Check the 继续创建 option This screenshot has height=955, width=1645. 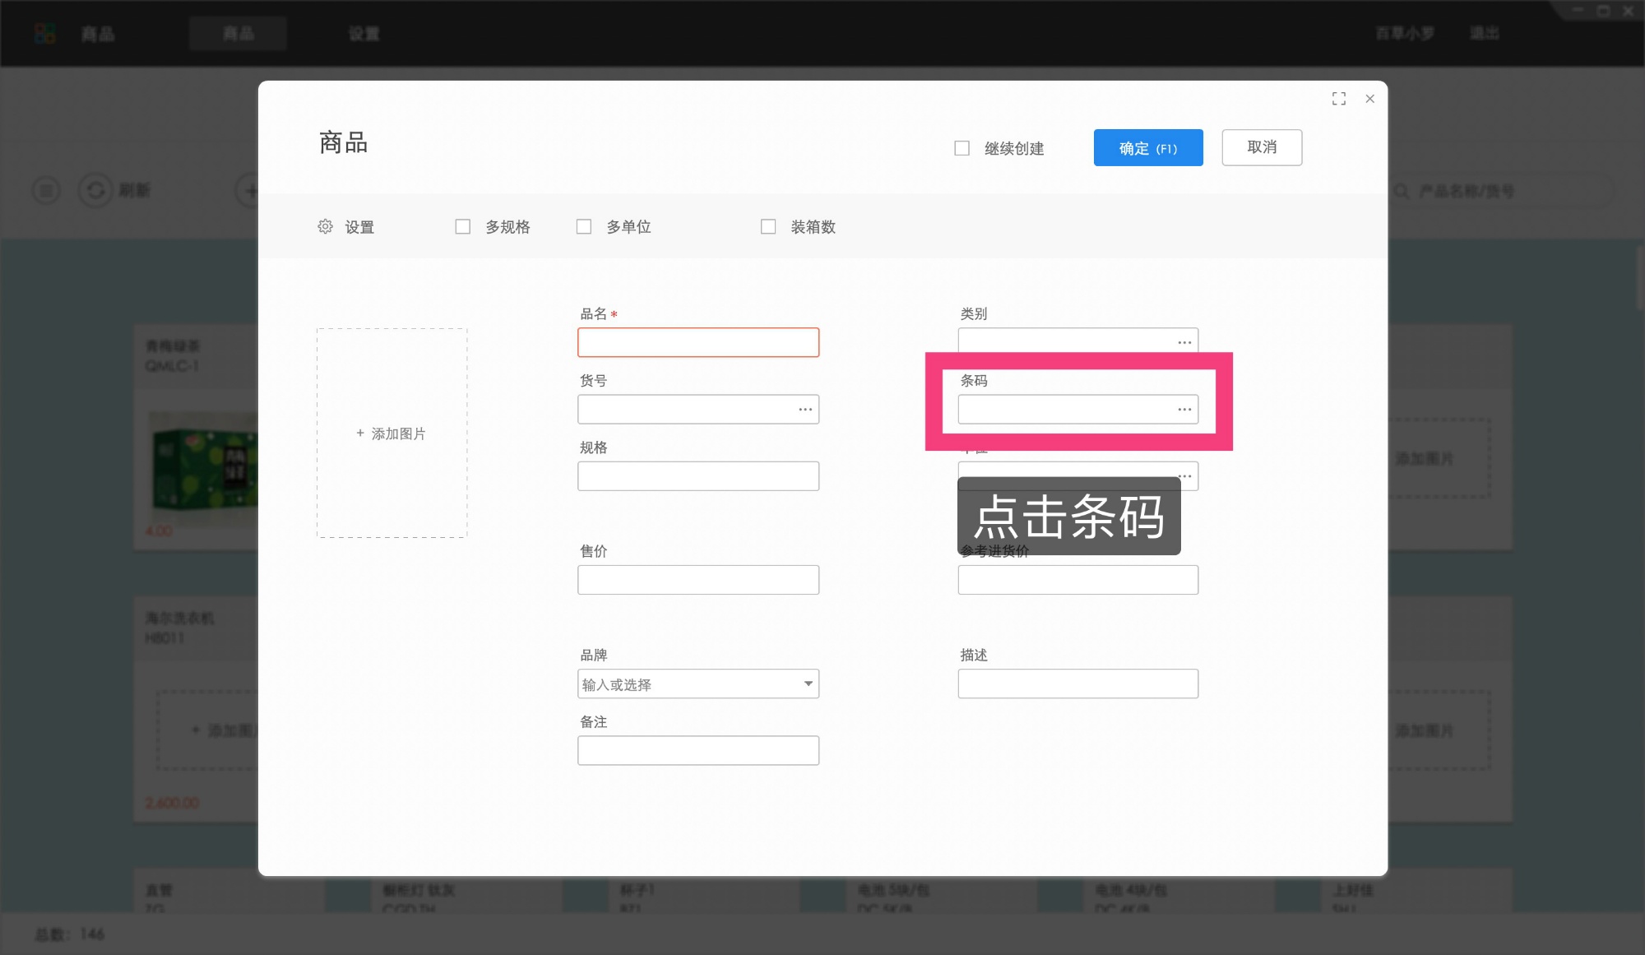pyautogui.click(x=962, y=147)
